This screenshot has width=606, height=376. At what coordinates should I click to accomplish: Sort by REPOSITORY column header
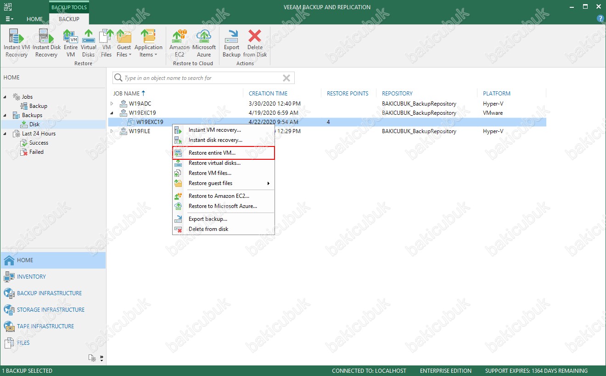pyautogui.click(x=397, y=93)
